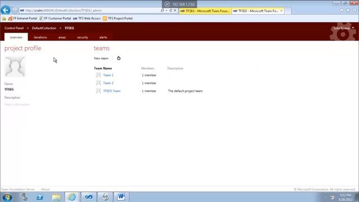359x202 pixels.
Task: Click the TFSEG breadcrumb
Action: point(69,28)
